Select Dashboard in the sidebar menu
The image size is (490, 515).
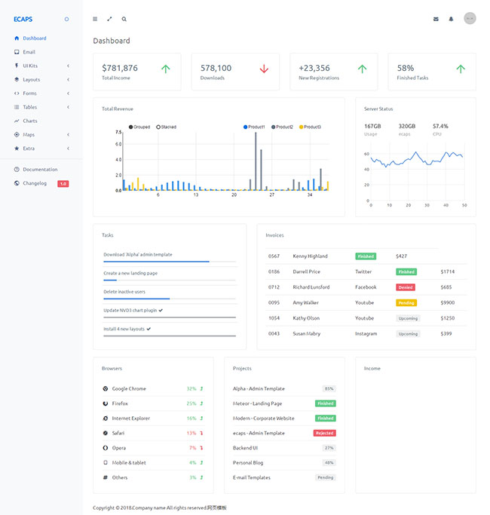[x=34, y=38]
